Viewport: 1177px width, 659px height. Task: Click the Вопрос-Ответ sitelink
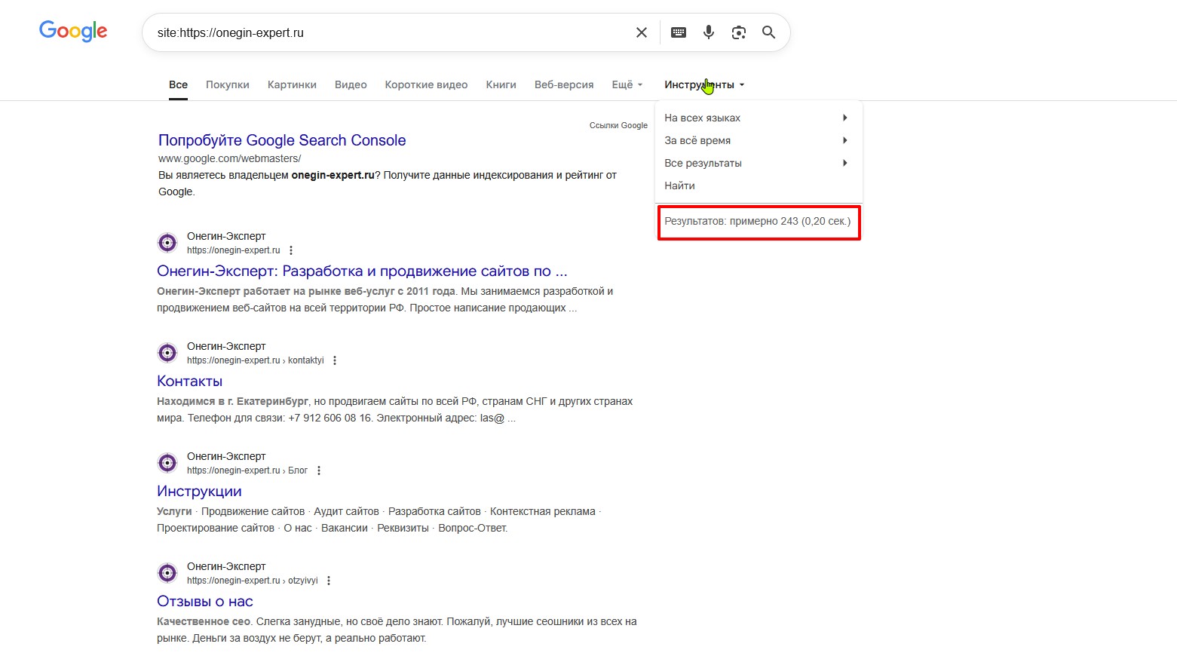(473, 528)
